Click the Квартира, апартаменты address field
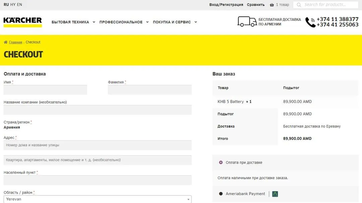Image resolution: width=362 pixels, height=203 pixels. [98, 160]
